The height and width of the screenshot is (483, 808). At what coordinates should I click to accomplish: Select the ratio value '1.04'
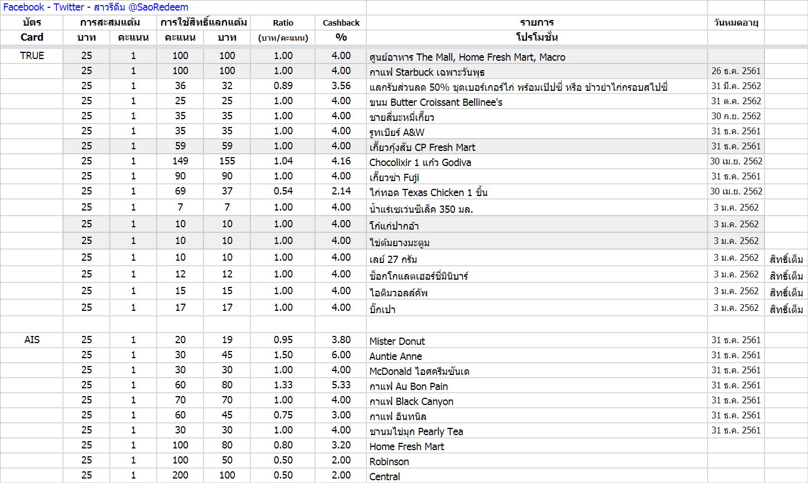point(283,161)
